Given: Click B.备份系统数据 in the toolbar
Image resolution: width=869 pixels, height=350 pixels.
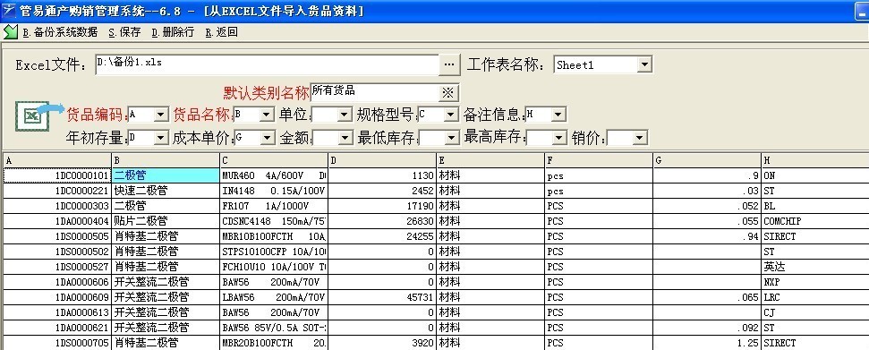Looking at the screenshot, I should tap(60, 32).
